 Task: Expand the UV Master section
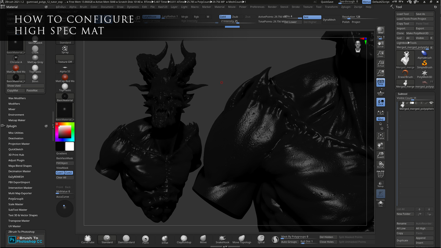tap(14, 226)
